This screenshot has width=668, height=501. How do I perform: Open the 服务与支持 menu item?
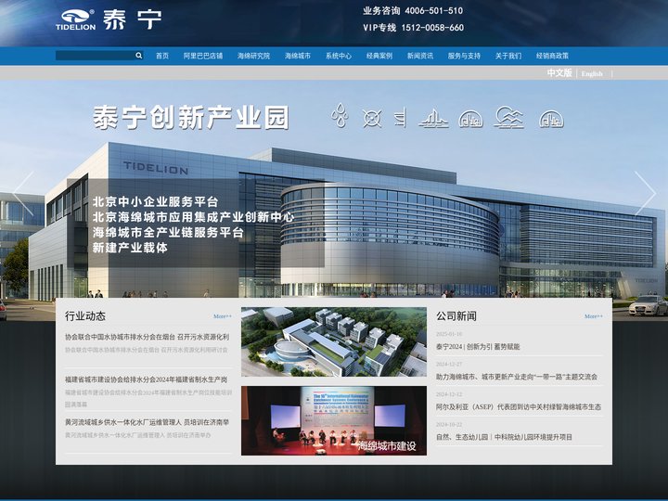464,56
